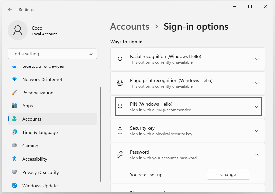275x194 pixels.
Task: Navigate to Accounts breadcrumb link
Action: pyautogui.click(x=130, y=27)
